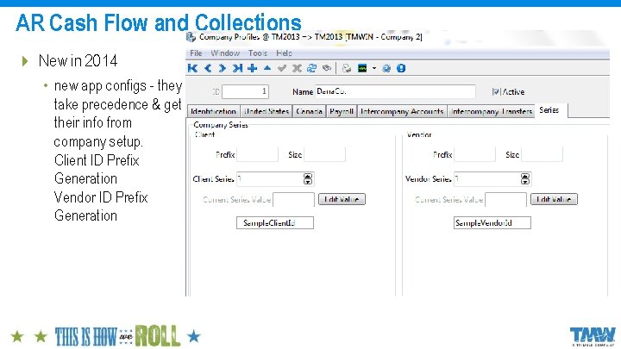Click the Client Series value field
621x349 pixels.
click(x=270, y=179)
